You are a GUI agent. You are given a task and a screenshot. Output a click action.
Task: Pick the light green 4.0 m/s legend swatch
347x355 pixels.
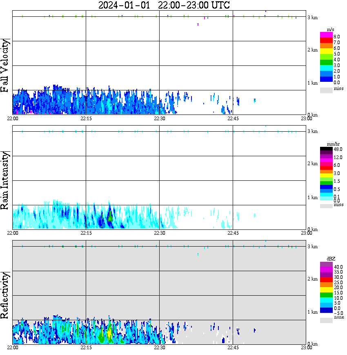[326, 57]
